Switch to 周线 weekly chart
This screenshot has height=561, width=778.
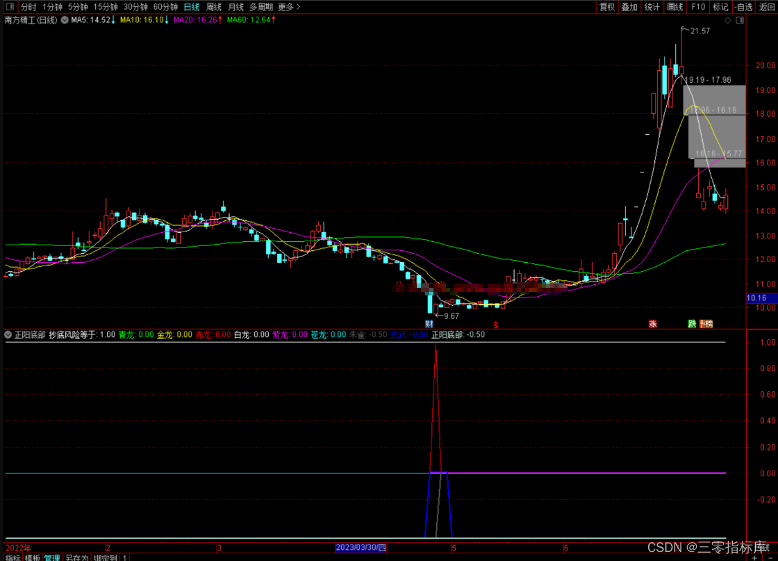pos(214,7)
